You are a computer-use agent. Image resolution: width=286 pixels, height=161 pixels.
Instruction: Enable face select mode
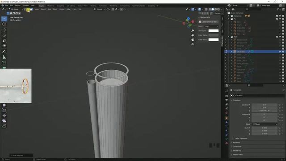point(31,9)
